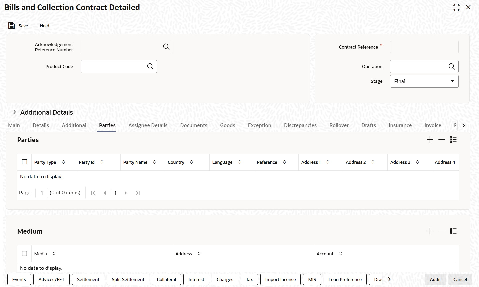479x287 pixels.
Task: Go to first page of Parties
Action: pyautogui.click(x=93, y=193)
